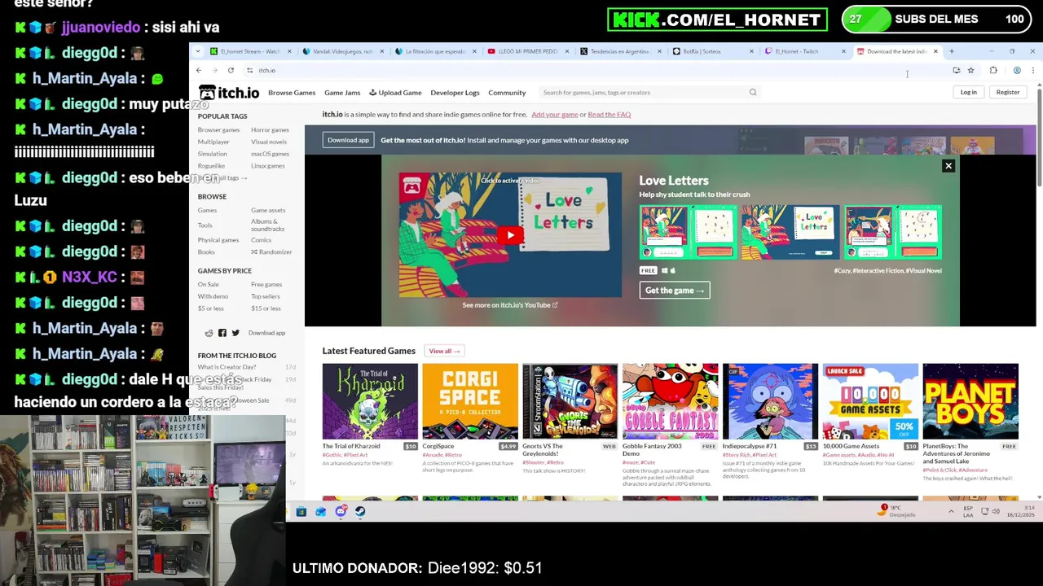Viewport: 1043px width, 586px height.
Task: Click Get the game button
Action: tap(675, 291)
